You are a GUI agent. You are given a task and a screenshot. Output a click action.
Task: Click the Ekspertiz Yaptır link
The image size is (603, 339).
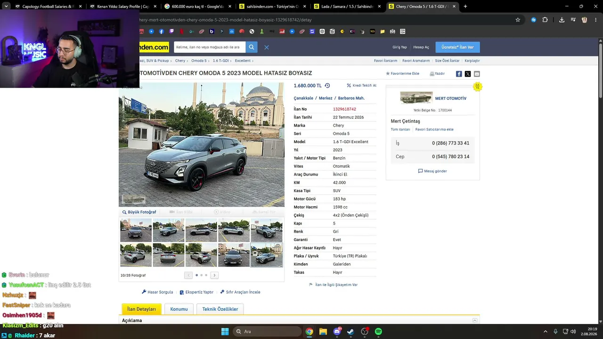[196, 292]
